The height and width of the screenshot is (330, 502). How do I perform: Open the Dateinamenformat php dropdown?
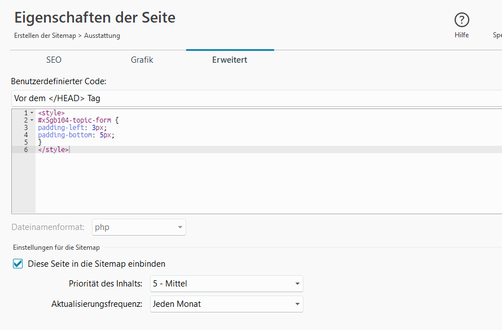click(139, 227)
